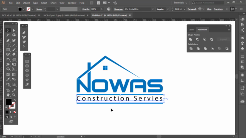
Task: Select the Add Anchor Point tool
Action: (24, 37)
